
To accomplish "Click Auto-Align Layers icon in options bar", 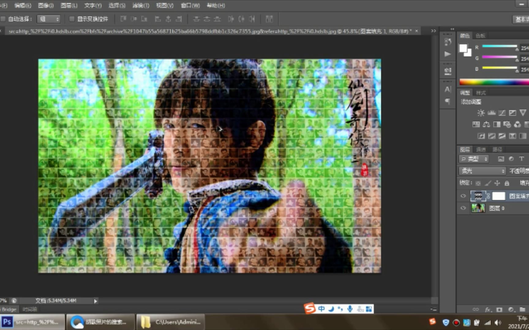I will coord(269,19).
